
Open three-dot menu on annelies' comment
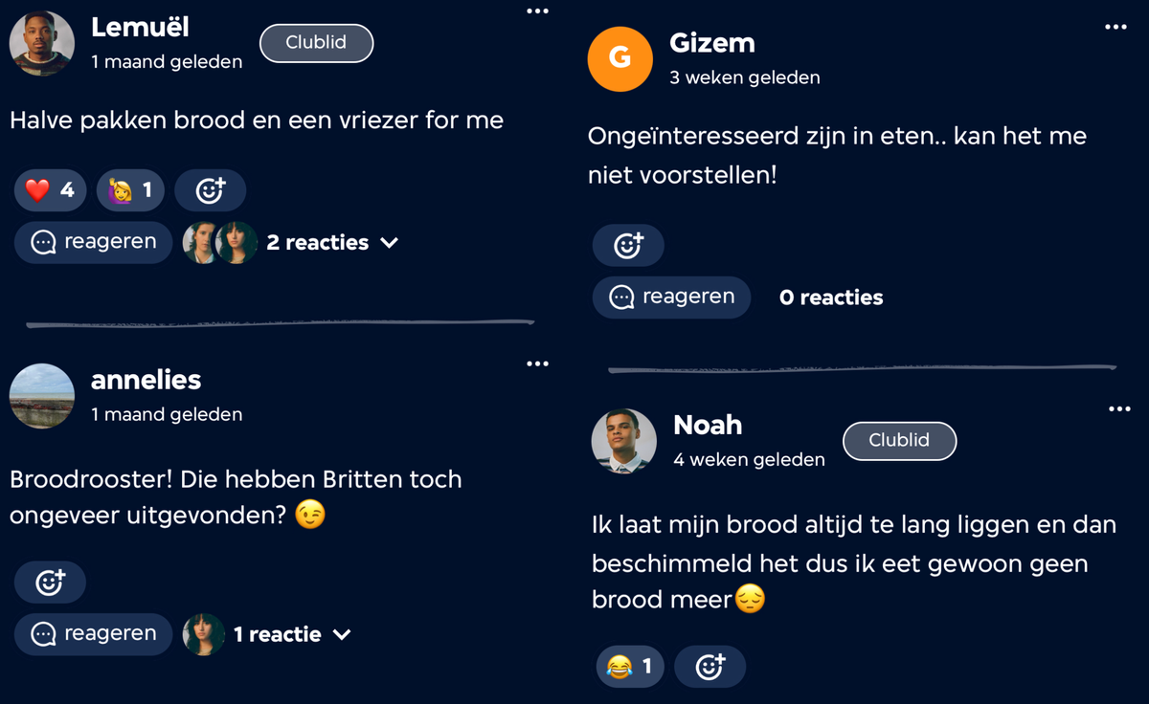537,363
